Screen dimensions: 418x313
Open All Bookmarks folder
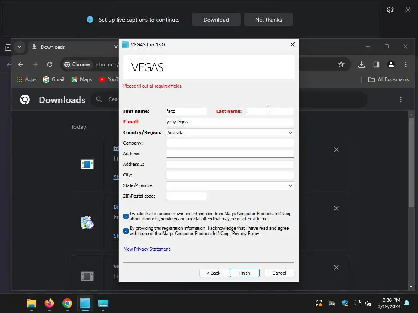(388, 79)
